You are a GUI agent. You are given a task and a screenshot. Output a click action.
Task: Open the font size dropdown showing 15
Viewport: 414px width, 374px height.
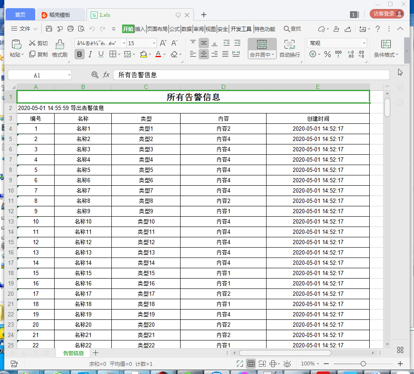(x=154, y=43)
